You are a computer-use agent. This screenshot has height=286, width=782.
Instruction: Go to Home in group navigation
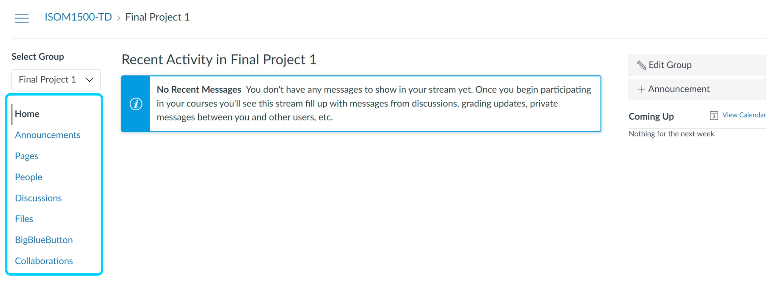point(27,114)
